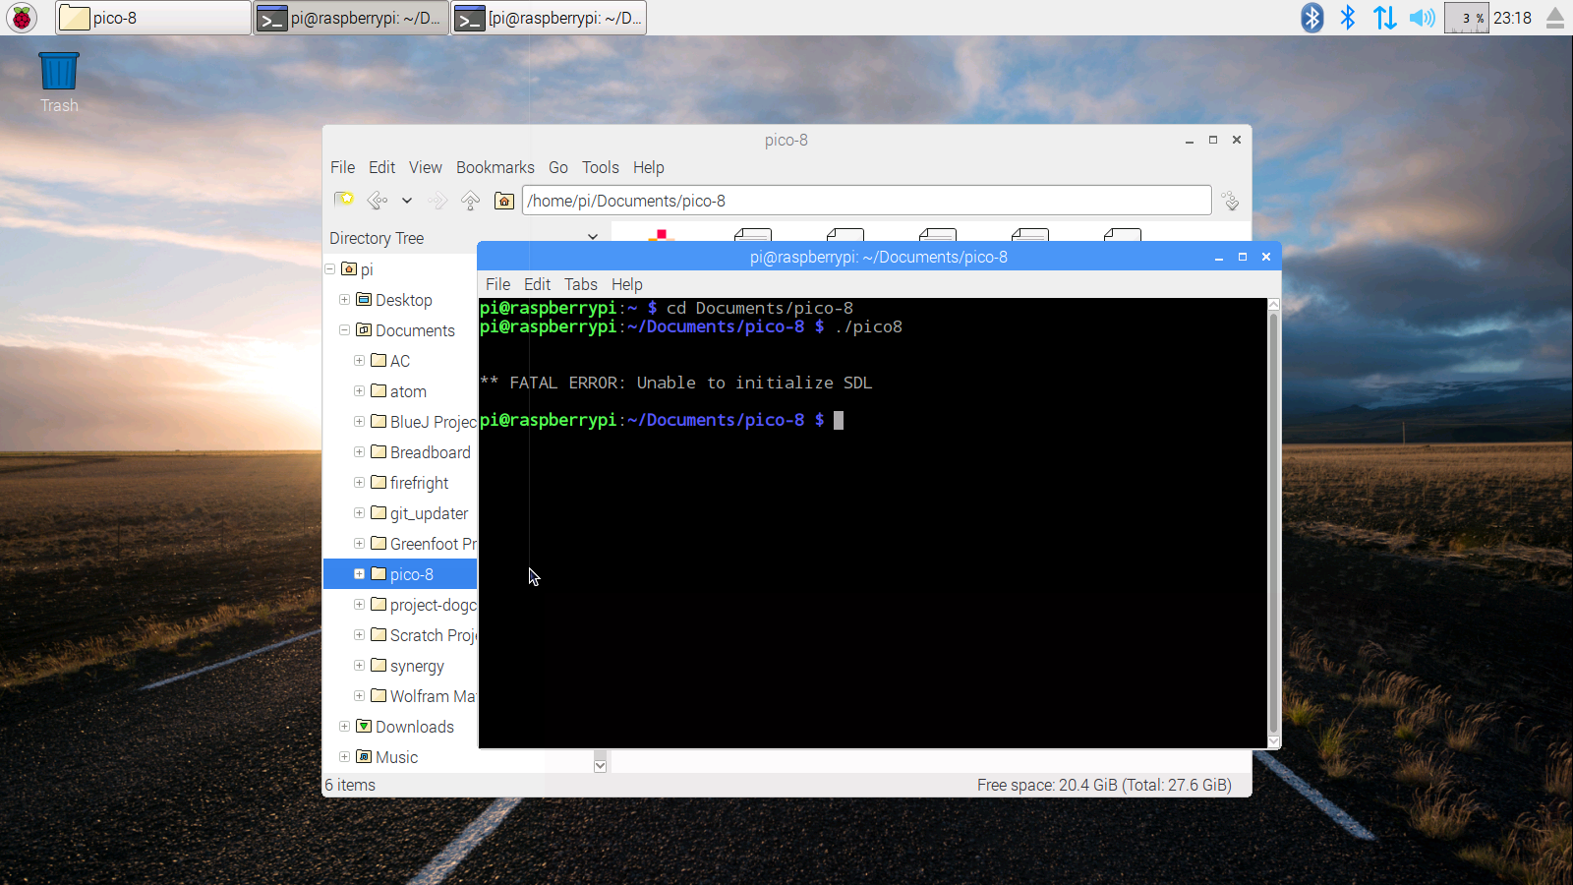This screenshot has width=1573, height=885.
Task: Click the eject tray icon
Action: click(x=1555, y=18)
